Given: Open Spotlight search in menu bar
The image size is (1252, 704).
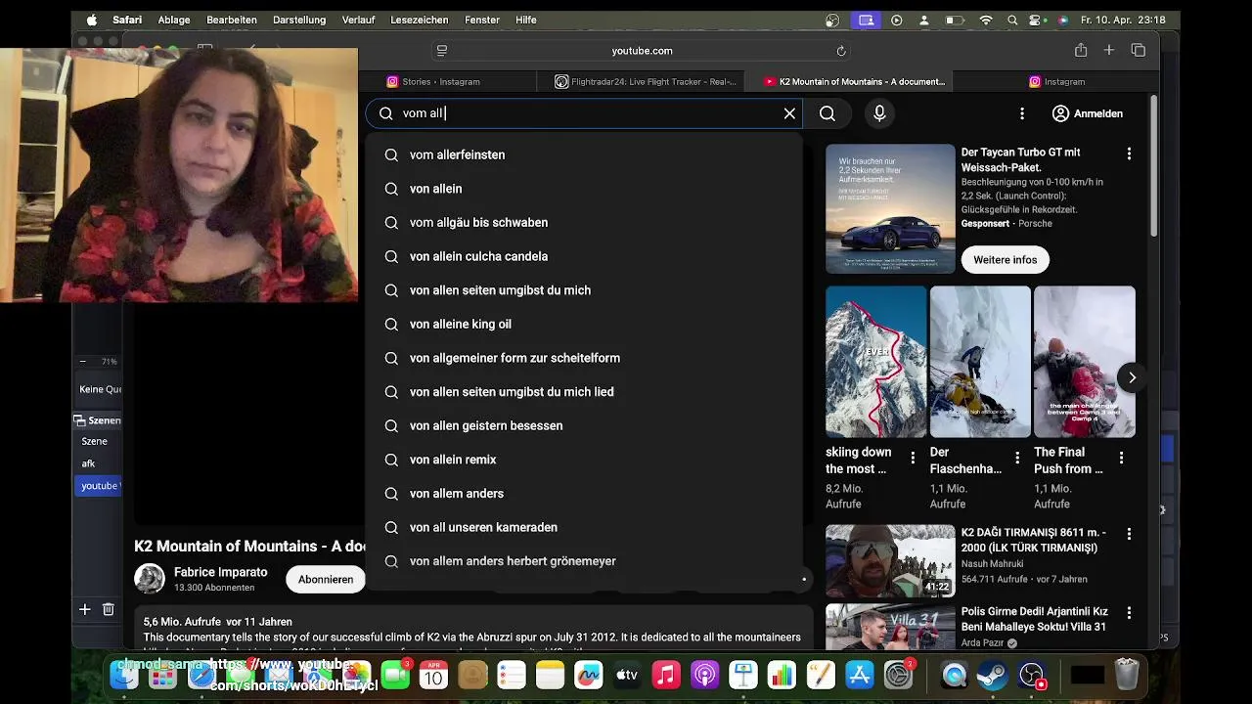Looking at the screenshot, I should click(1012, 20).
